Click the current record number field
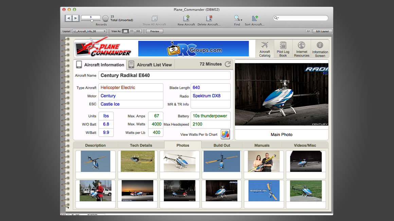The image size is (394, 221). [x=91, y=17]
